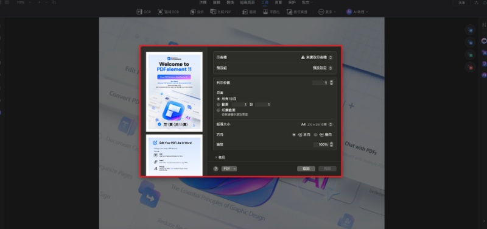Click the green circular quick-convert icon

coord(470,55)
